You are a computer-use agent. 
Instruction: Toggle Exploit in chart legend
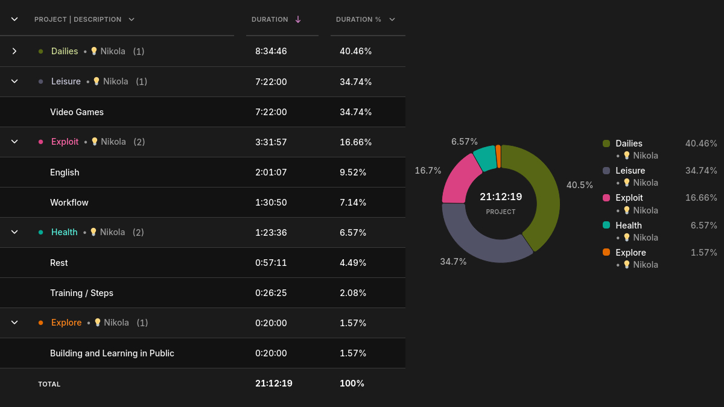629,198
